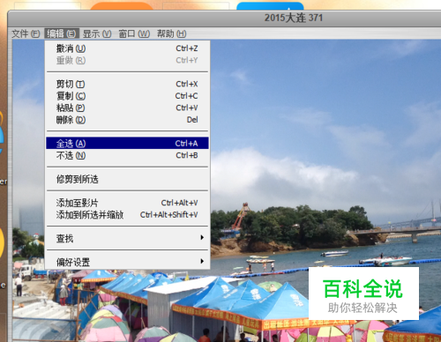Open the 帮助 (H) menu
Viewport: 441px width, 342px height.
tap(171, 33)
